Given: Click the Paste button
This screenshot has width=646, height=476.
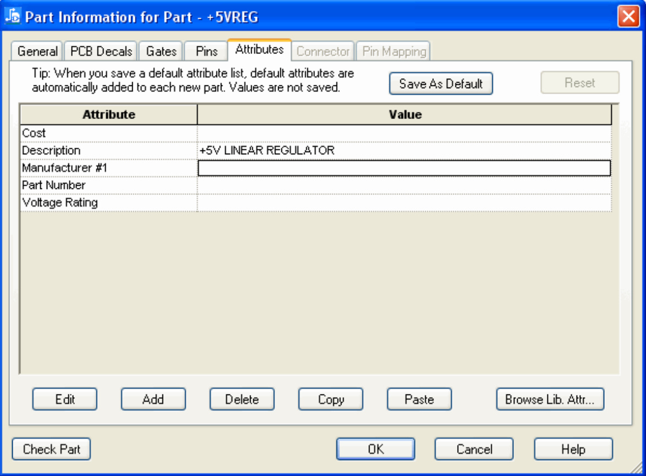Looking at the screenshot, I should tap(419, 399).
